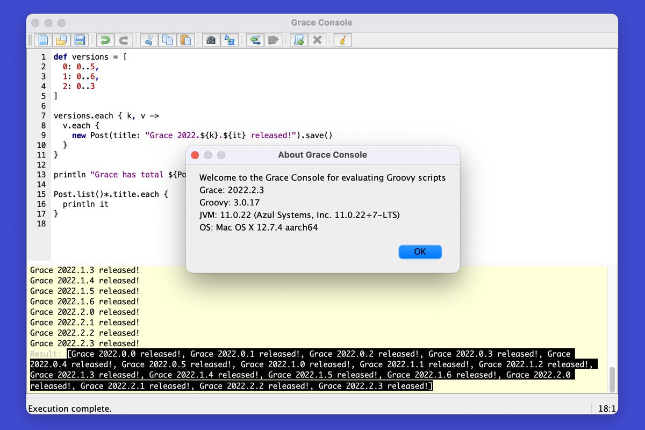The width and height of the screenshot is (645, 430).
Task: Click the "Grace 2022.2.1 released!" output line
Action: coord(85,322)
